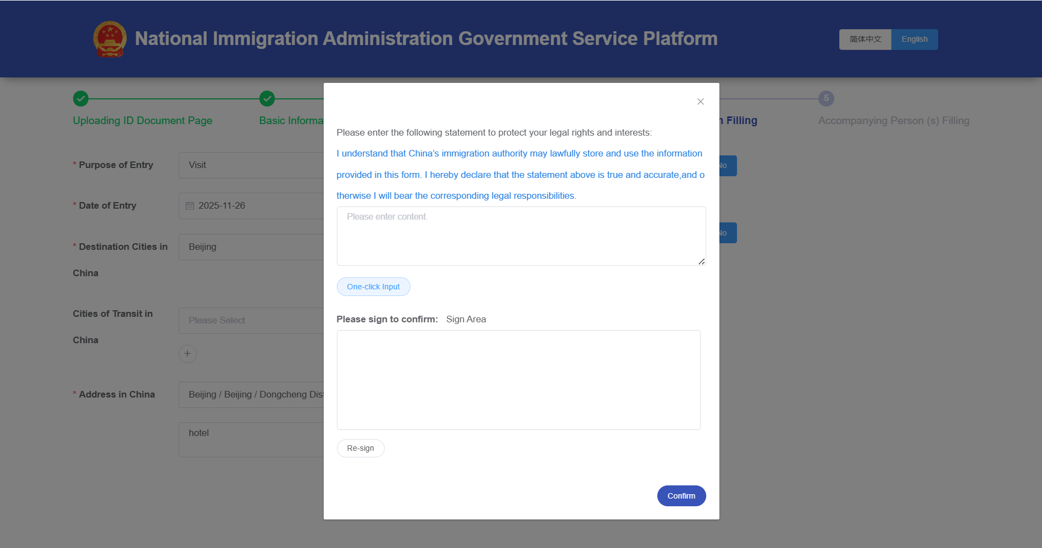Switch language to 简体中文
Viewport: 1042px width, 548px height.
click(864, 40)
